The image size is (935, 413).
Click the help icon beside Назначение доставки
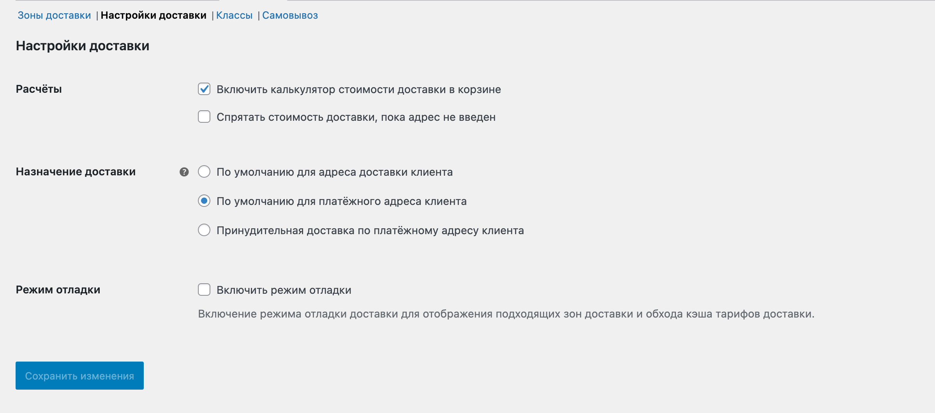point(184,172)
